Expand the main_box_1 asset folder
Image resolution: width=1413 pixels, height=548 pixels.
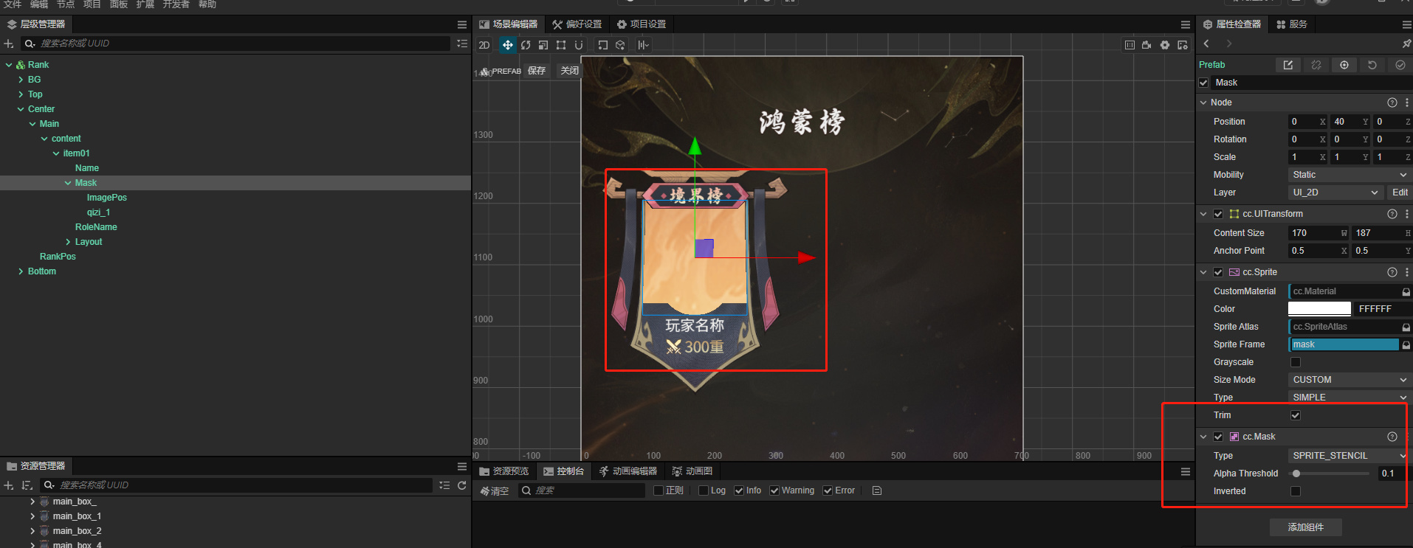32,516
